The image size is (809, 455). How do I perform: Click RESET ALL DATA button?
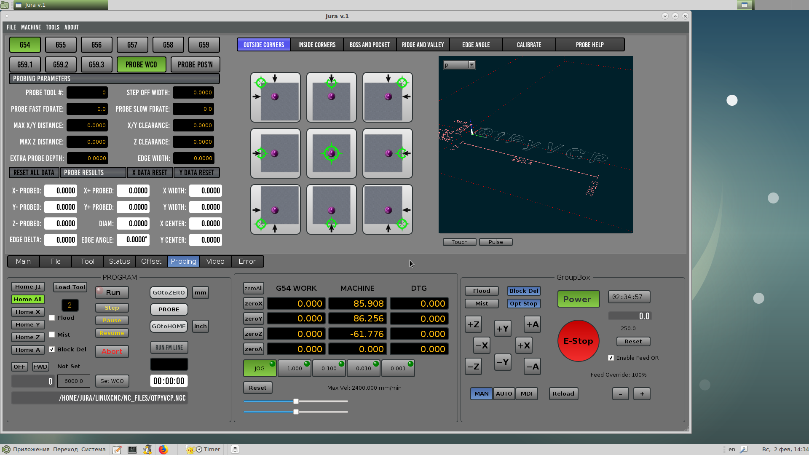34,173
